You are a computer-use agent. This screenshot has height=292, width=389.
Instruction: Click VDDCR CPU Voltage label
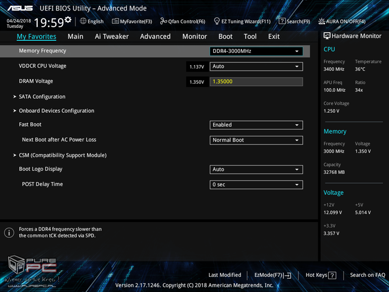[x=42, y=66]
